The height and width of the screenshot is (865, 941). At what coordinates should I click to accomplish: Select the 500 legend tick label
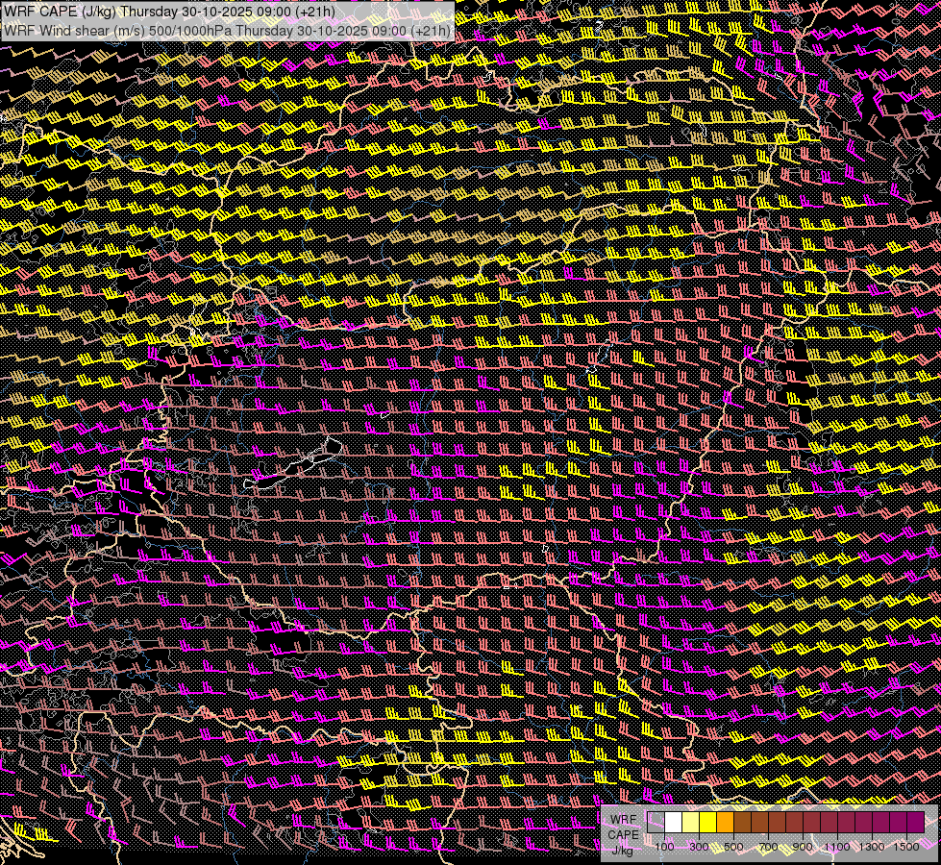click(x=733, y=846)
